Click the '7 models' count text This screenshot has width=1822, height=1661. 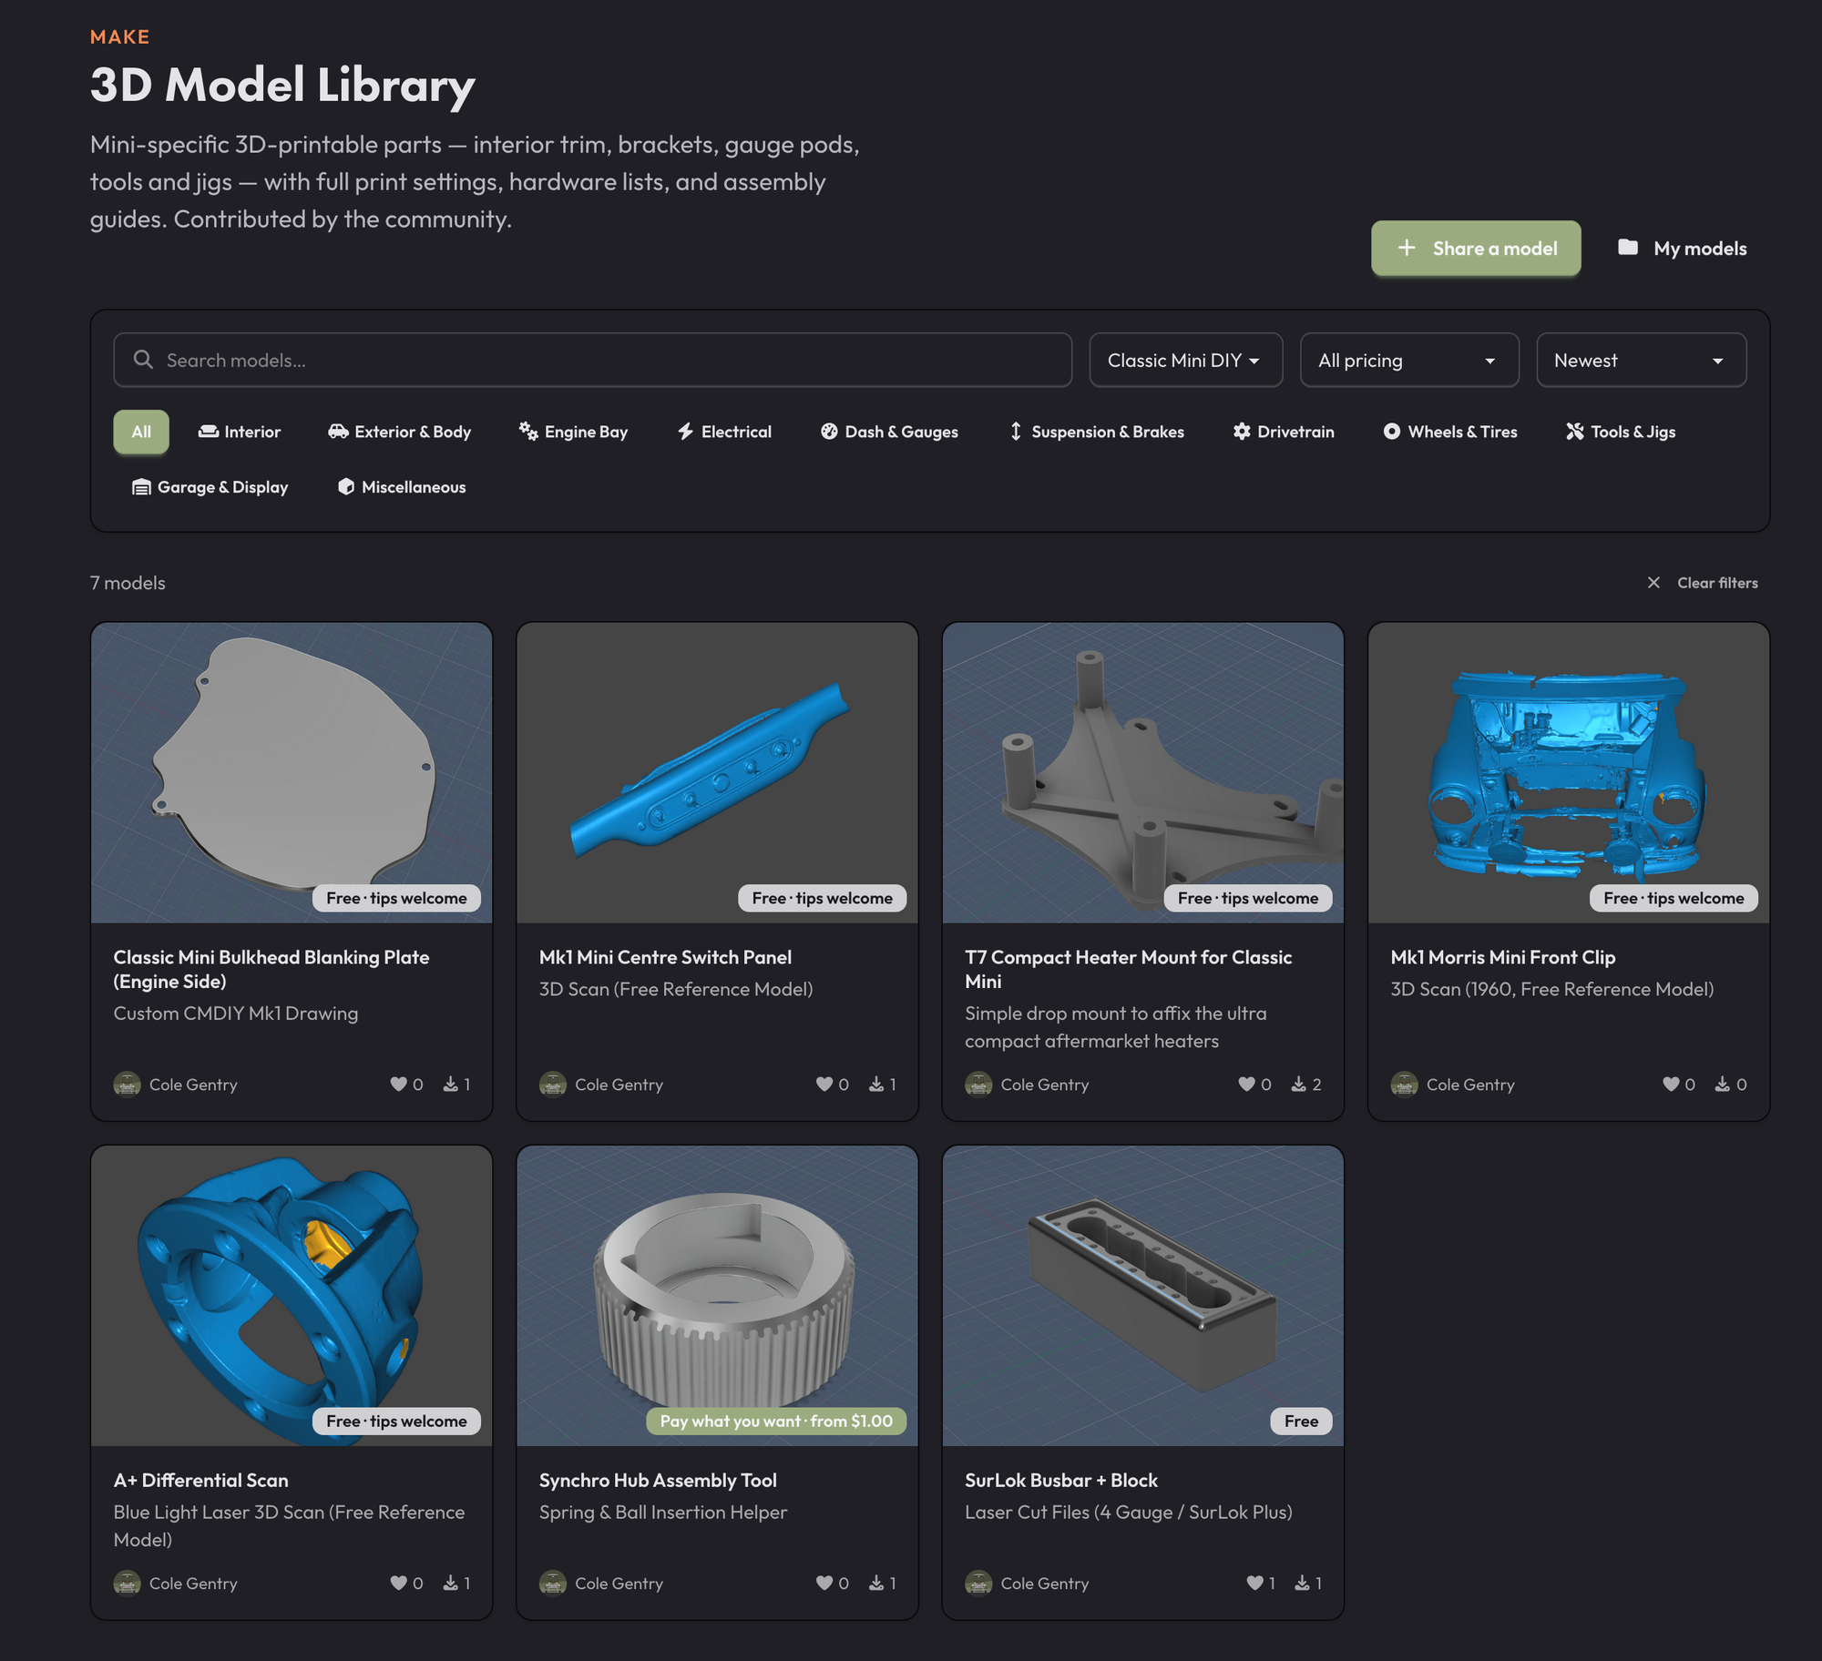click(128, 583)
